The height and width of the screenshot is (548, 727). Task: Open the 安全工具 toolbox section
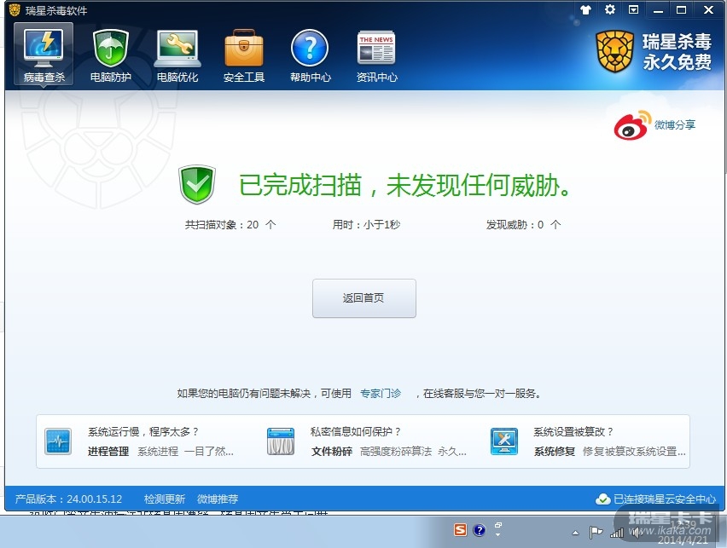[244, 55]
